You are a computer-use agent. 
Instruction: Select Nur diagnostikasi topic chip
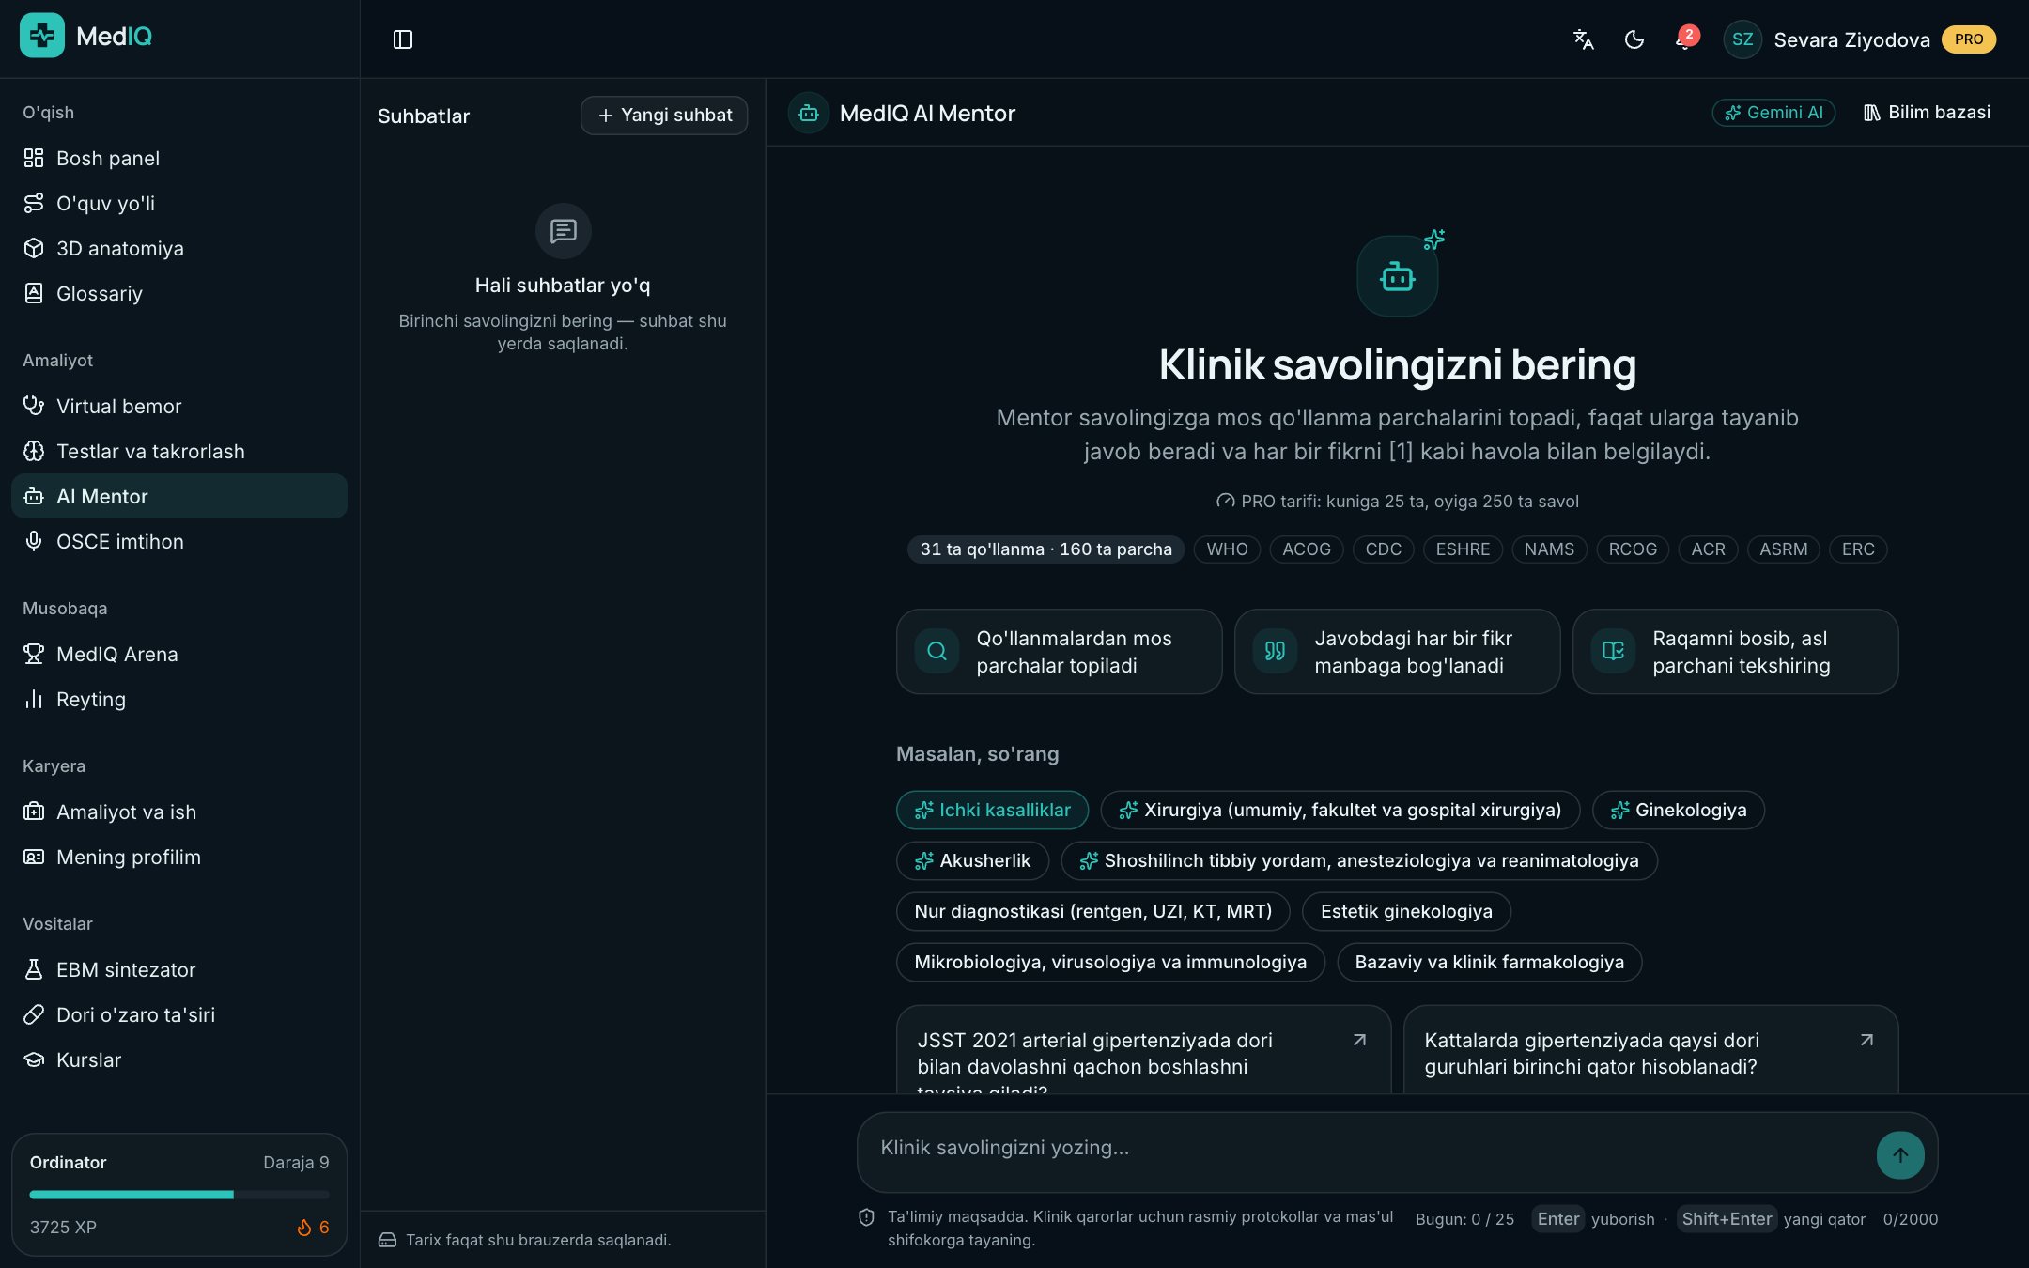(1092, 912)
